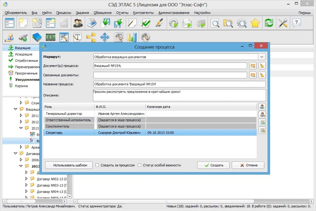Select the Ответственный исполнитель row

[x=150, y=120]
